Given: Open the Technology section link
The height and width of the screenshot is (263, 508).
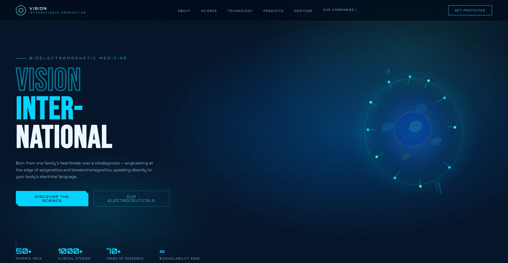Looking at the screenshot, I should 240,11.
